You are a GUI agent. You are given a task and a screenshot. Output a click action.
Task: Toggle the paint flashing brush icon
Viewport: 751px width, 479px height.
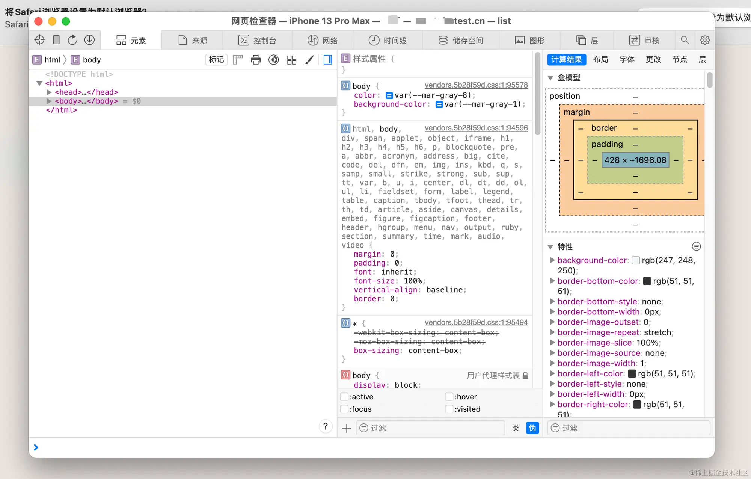click(x=309, y=60)
